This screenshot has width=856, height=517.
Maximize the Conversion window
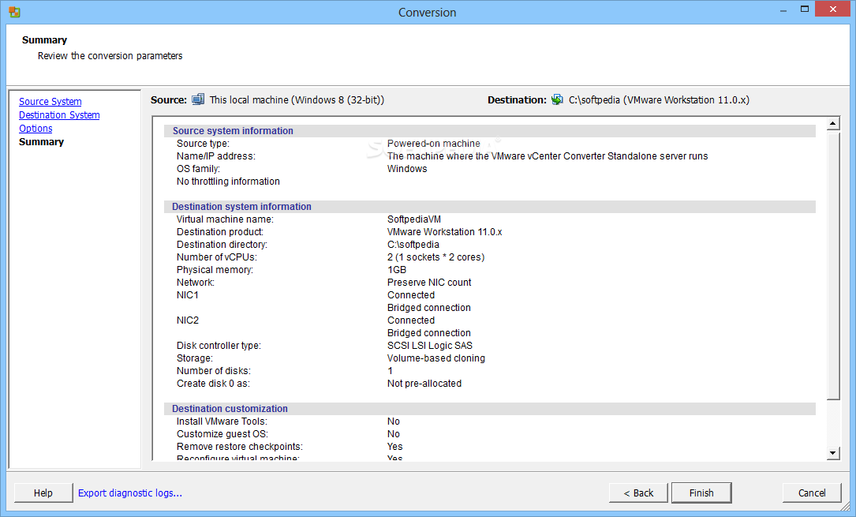805,9
